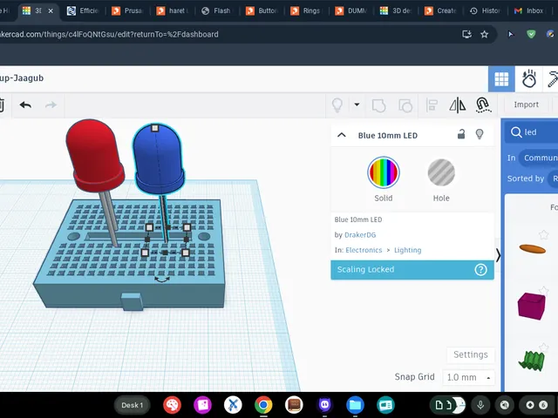
Task: Open the Settings button near Snap Grid
Action: tap(471, 354)
